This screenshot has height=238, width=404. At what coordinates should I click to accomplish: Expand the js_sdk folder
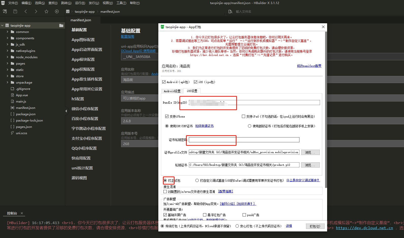(7, 44)
